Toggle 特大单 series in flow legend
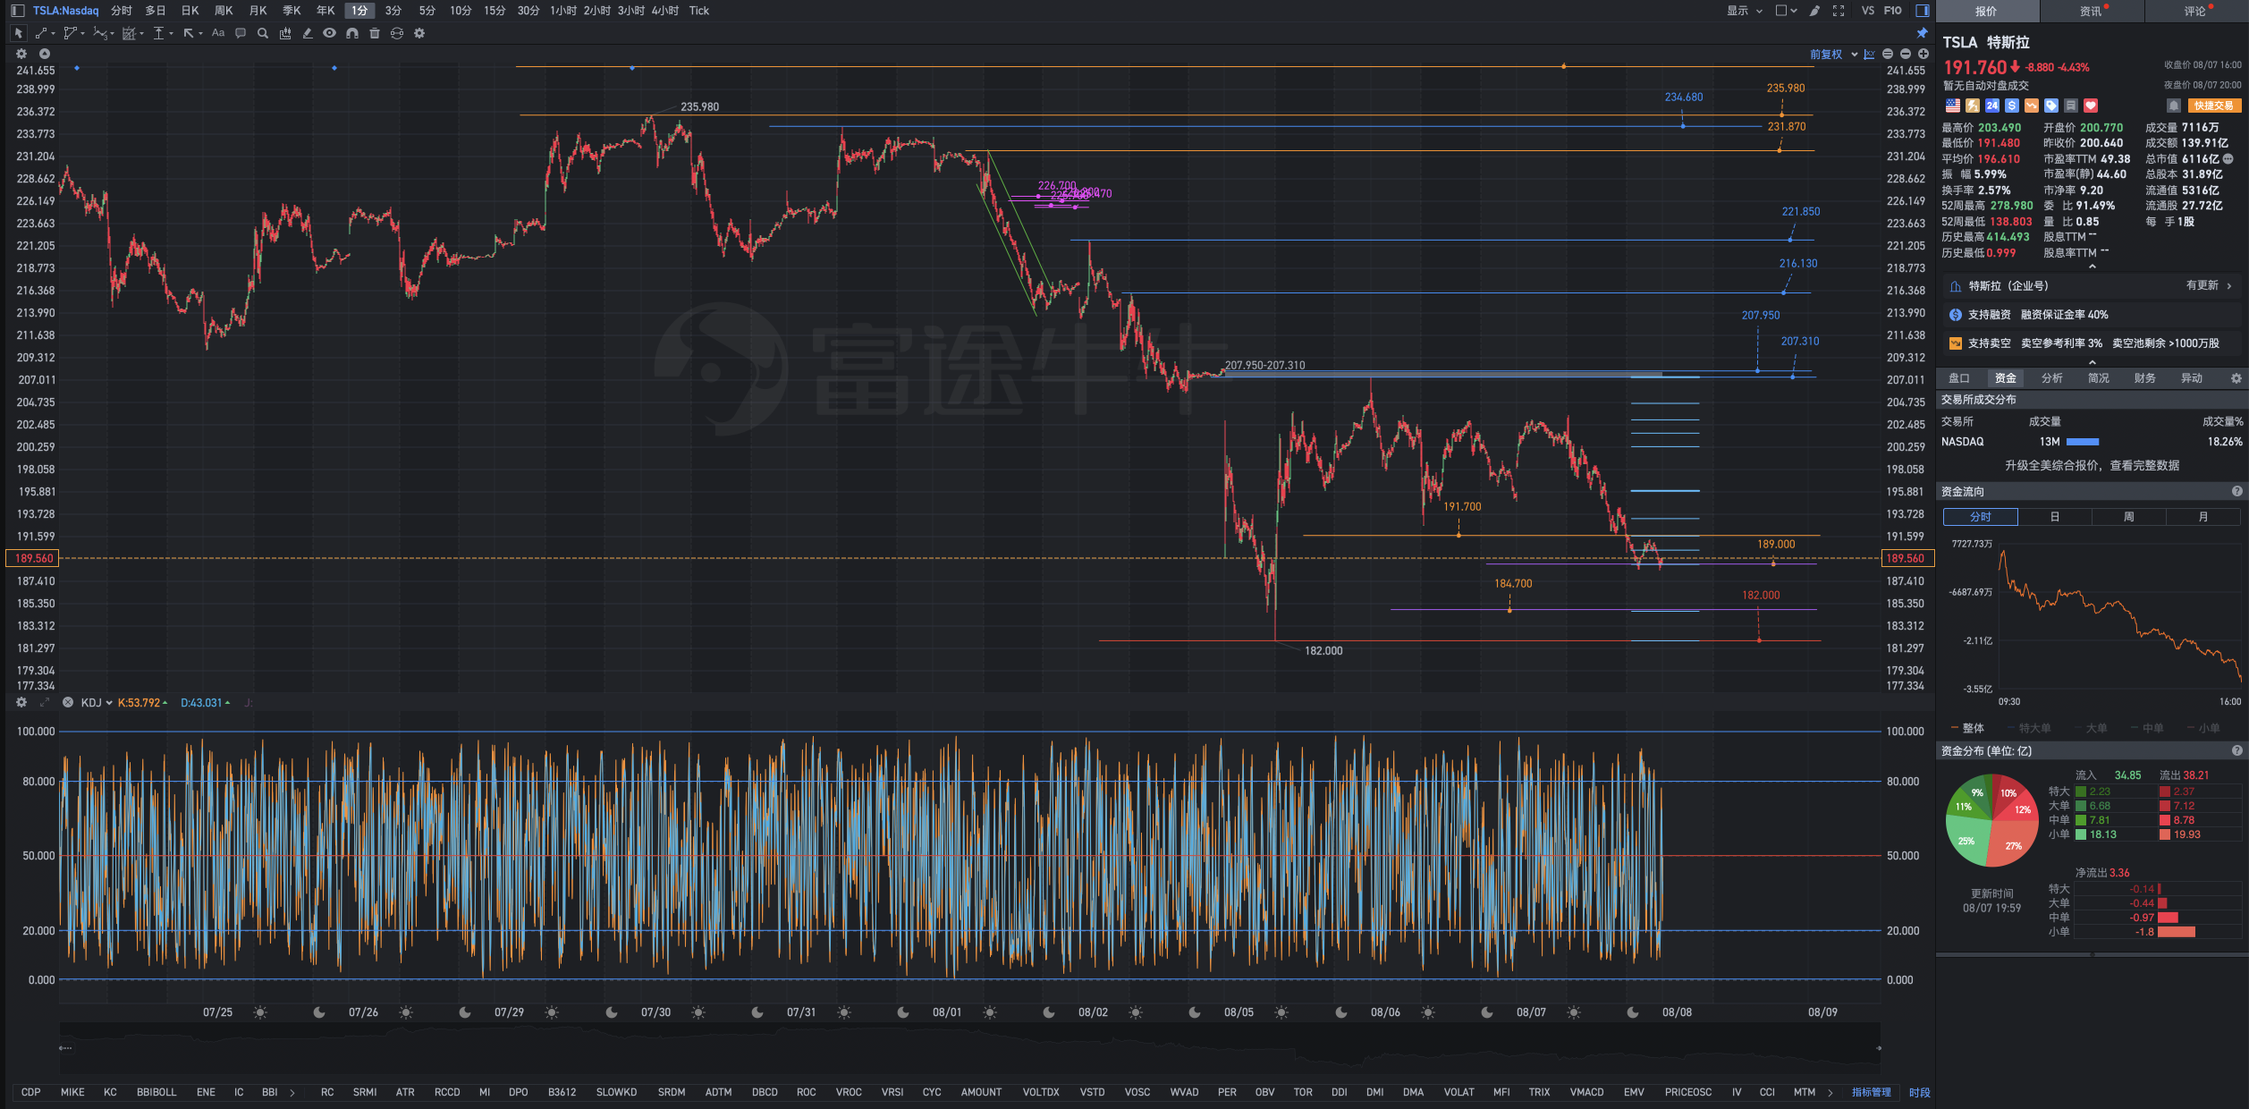 [2030, 728]
